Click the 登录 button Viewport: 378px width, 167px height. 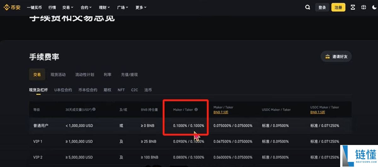point(322,7)
